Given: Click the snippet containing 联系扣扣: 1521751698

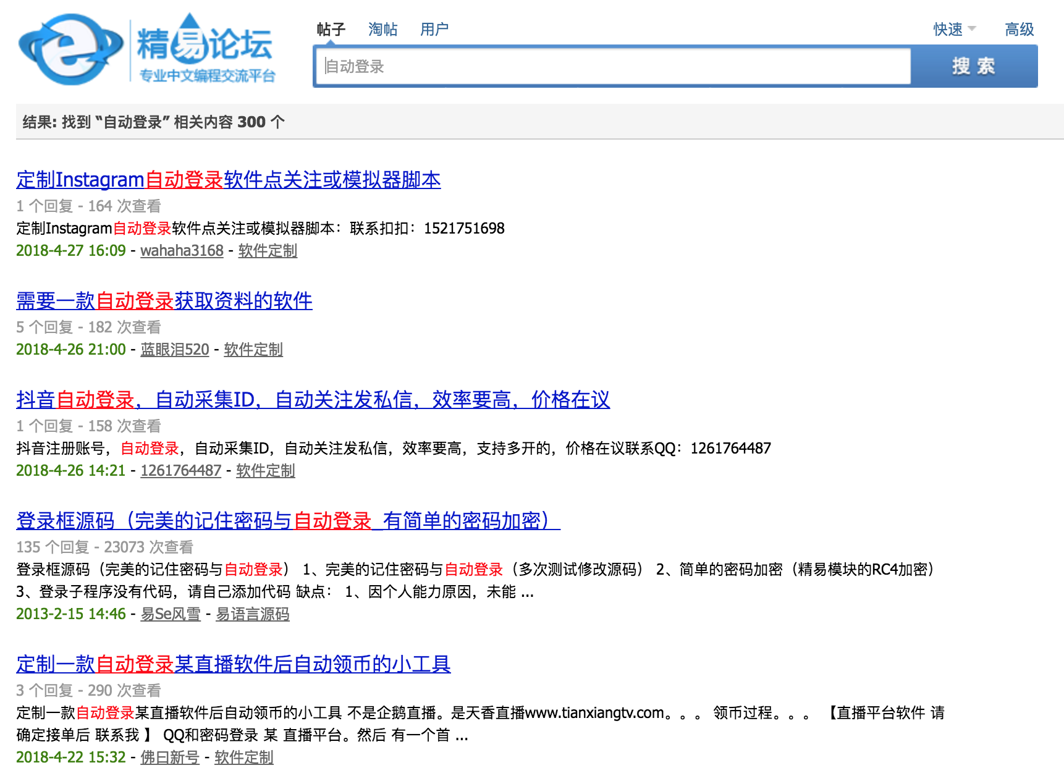Looking at the screenshot, I should click(261, 228).
